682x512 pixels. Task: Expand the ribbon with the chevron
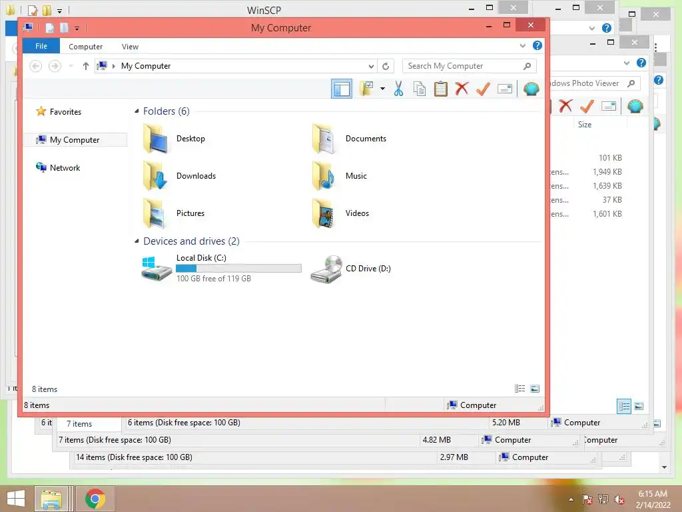(522, 46)
